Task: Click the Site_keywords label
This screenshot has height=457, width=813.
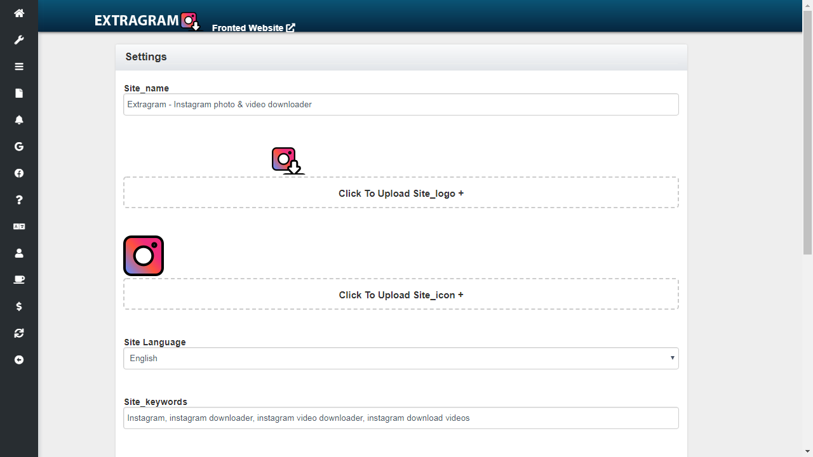Action: 156,402
